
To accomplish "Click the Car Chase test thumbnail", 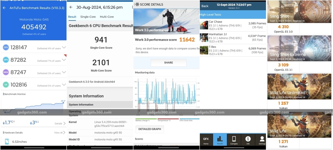I will 204,25.
